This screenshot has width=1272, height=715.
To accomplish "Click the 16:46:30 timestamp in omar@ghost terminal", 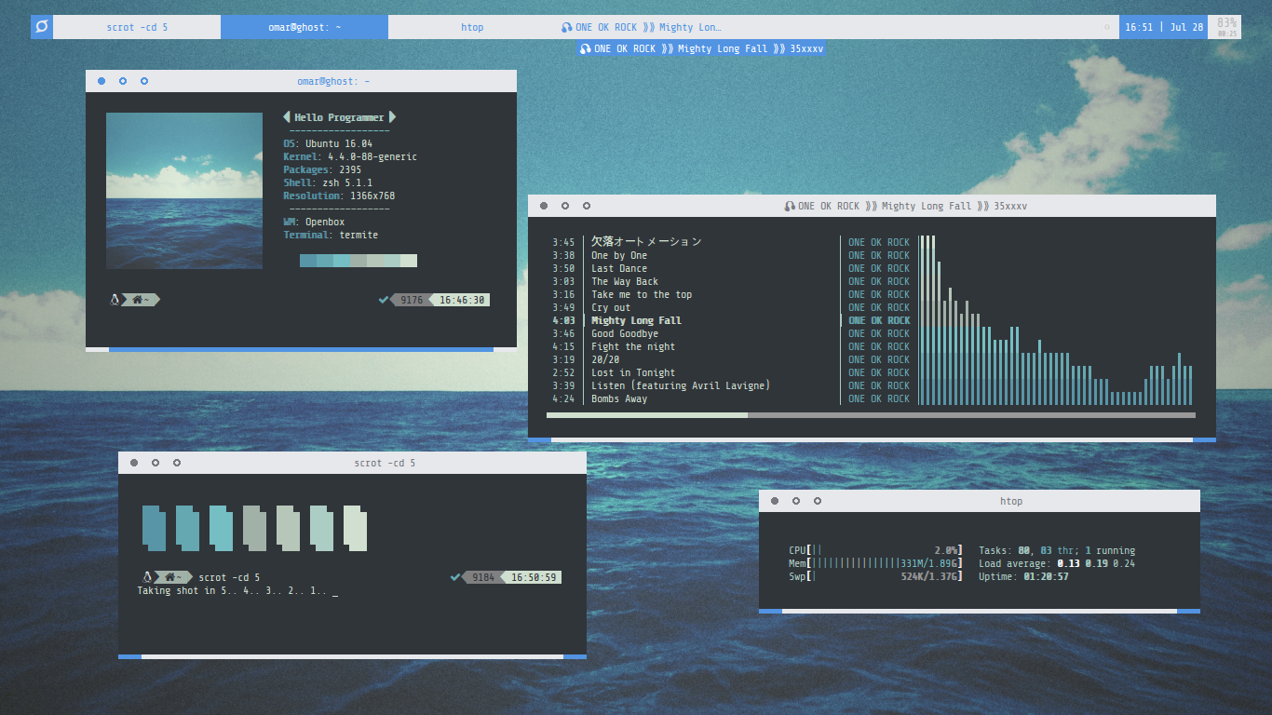I will point(462,300).
